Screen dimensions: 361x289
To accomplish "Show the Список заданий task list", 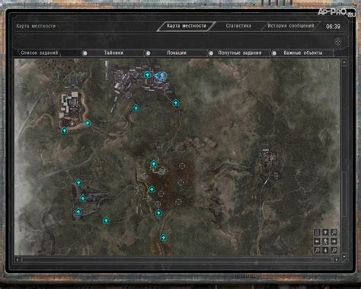I will click(x=40, y=53).
